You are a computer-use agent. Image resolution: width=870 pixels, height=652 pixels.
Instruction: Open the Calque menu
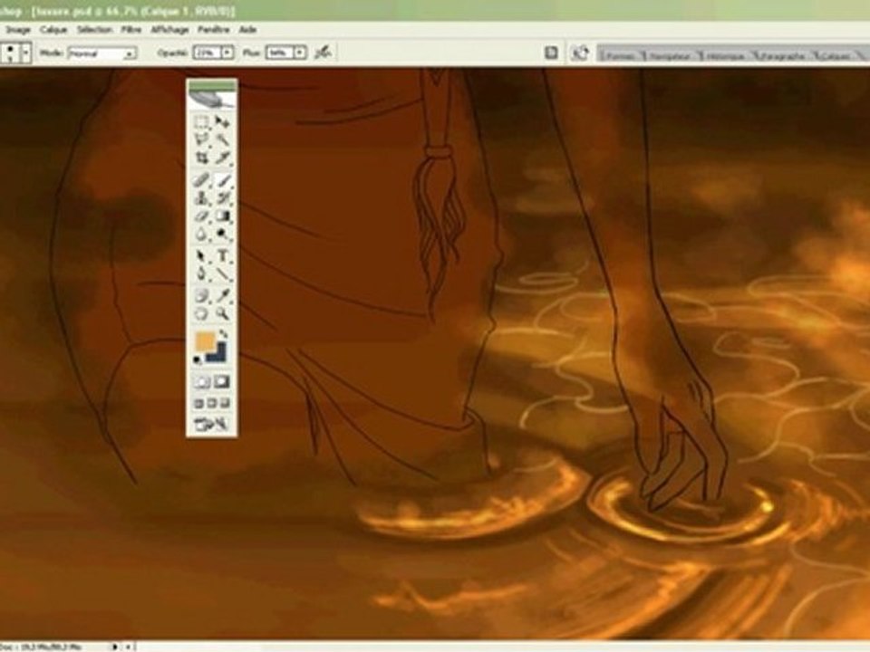click(53, 29)
